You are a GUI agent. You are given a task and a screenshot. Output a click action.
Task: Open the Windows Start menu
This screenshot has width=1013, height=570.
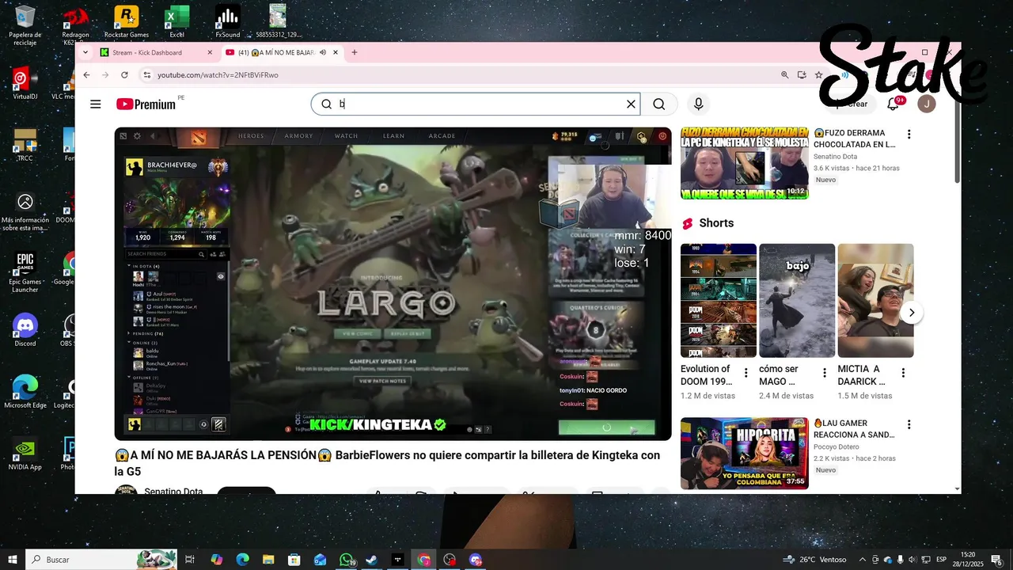(x=13, y=560)
